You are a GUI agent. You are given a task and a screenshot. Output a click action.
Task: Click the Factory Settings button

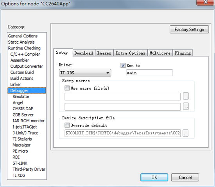coord(189,29)
